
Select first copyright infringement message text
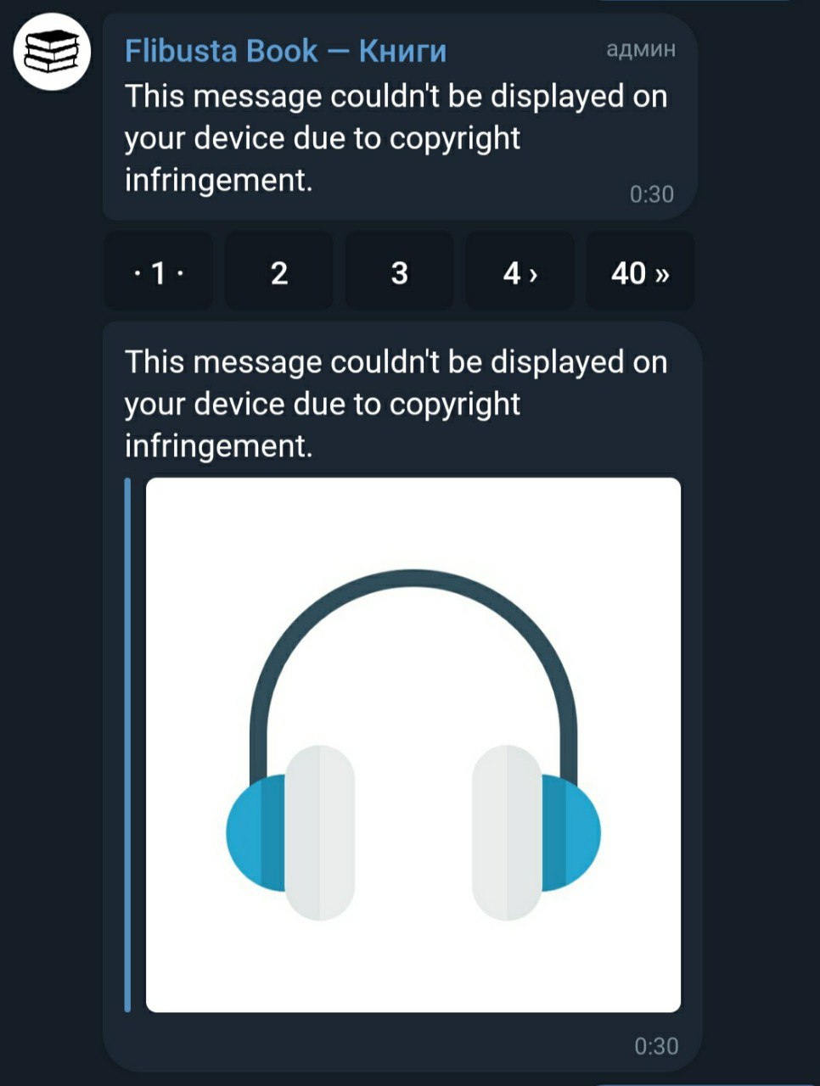396,138
